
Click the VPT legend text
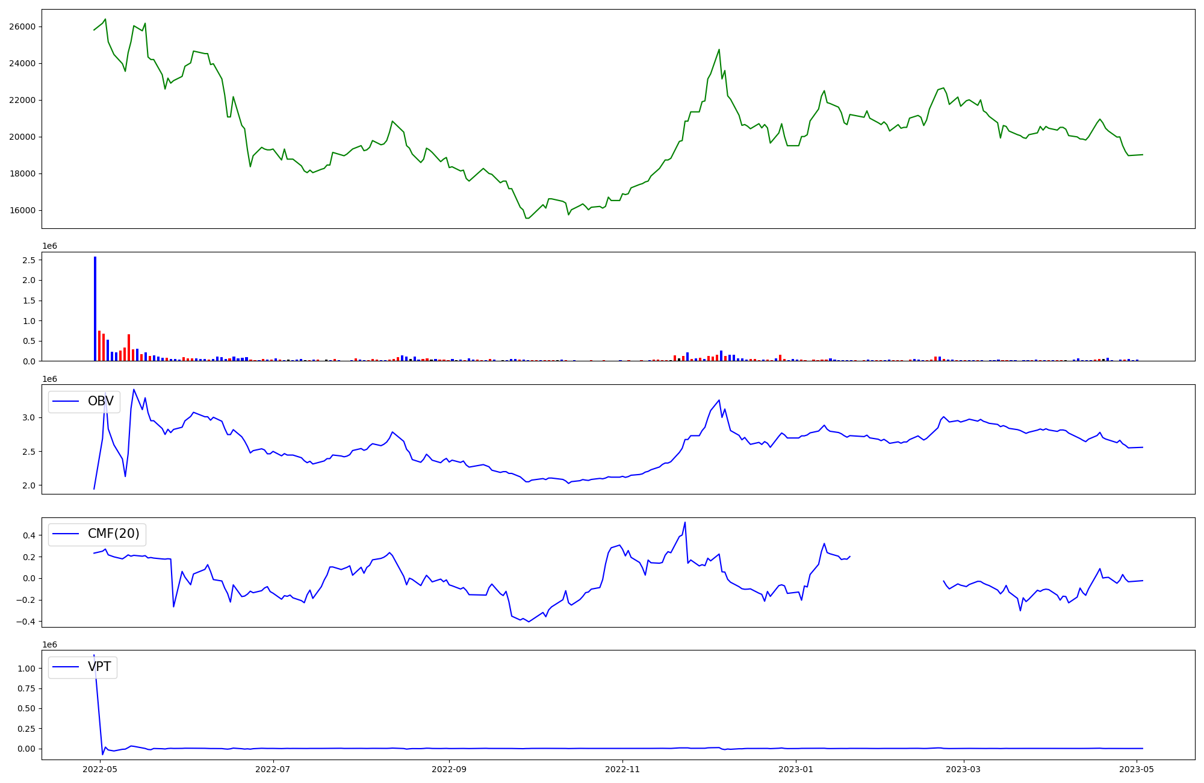99,667
